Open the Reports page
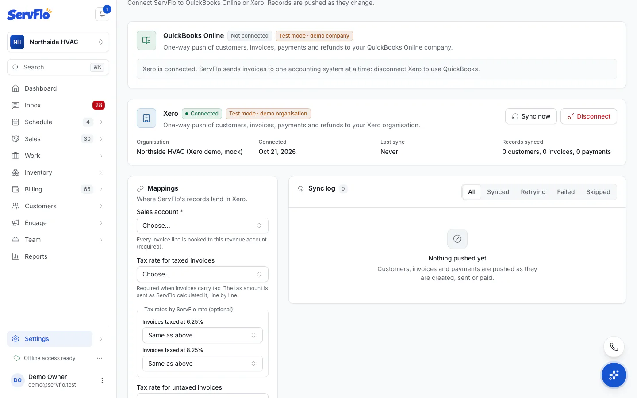 [58, 256]
